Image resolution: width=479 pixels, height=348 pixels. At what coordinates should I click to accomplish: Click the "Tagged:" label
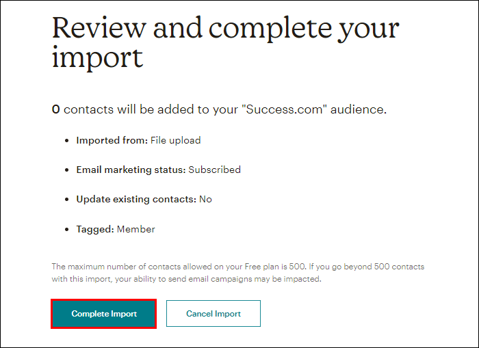point(95,229)
